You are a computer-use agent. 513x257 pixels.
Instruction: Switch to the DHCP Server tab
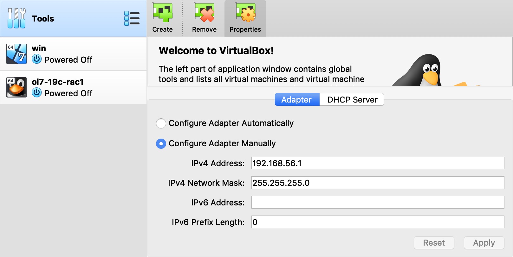(x=352, y=99)
